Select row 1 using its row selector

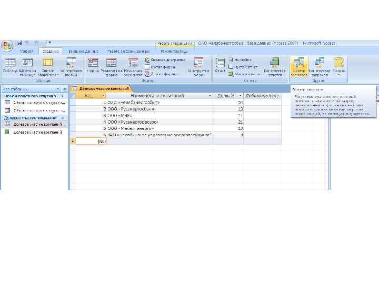click(73, 103)
